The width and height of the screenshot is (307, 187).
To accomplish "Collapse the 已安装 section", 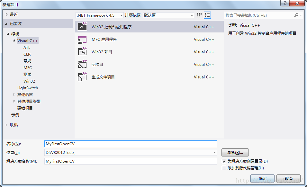I will (6, 24).
